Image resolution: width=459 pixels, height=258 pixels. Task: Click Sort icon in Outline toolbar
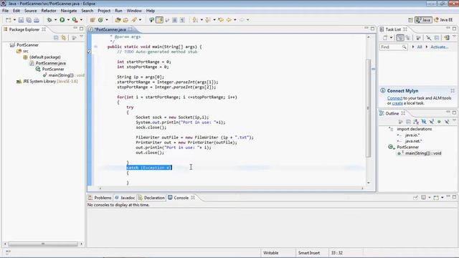tap(416, 122)
